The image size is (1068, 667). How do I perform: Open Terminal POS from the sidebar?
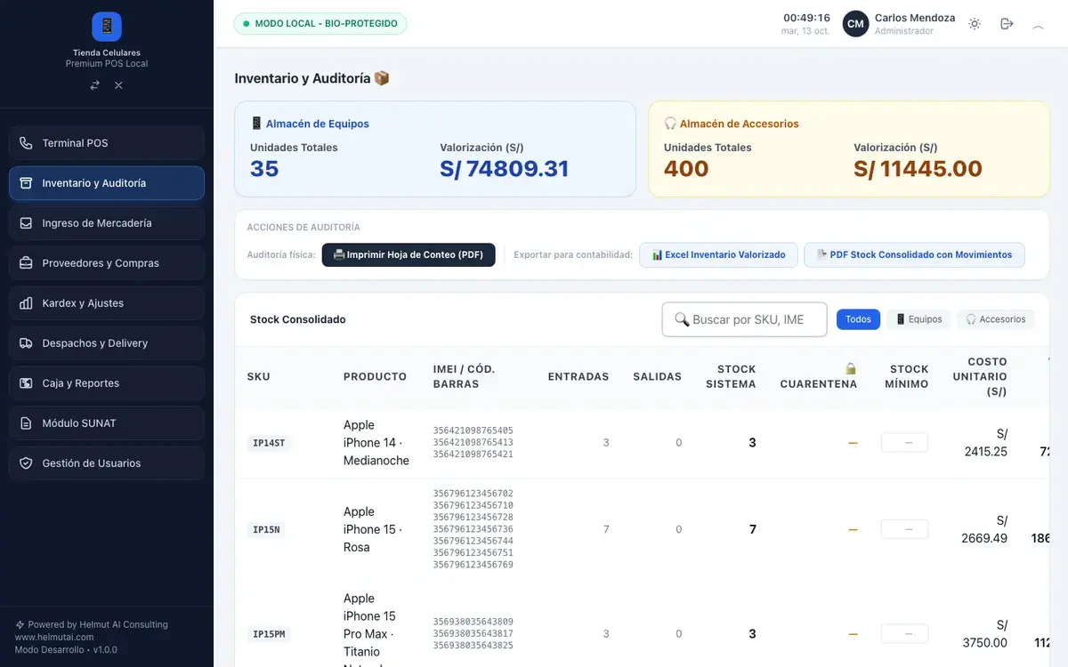tap(107, 143)
